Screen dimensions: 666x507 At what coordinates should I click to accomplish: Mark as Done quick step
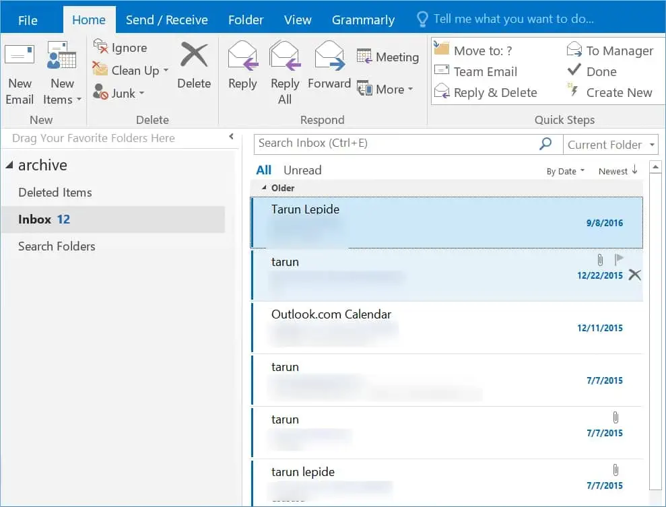pos(592,71)
